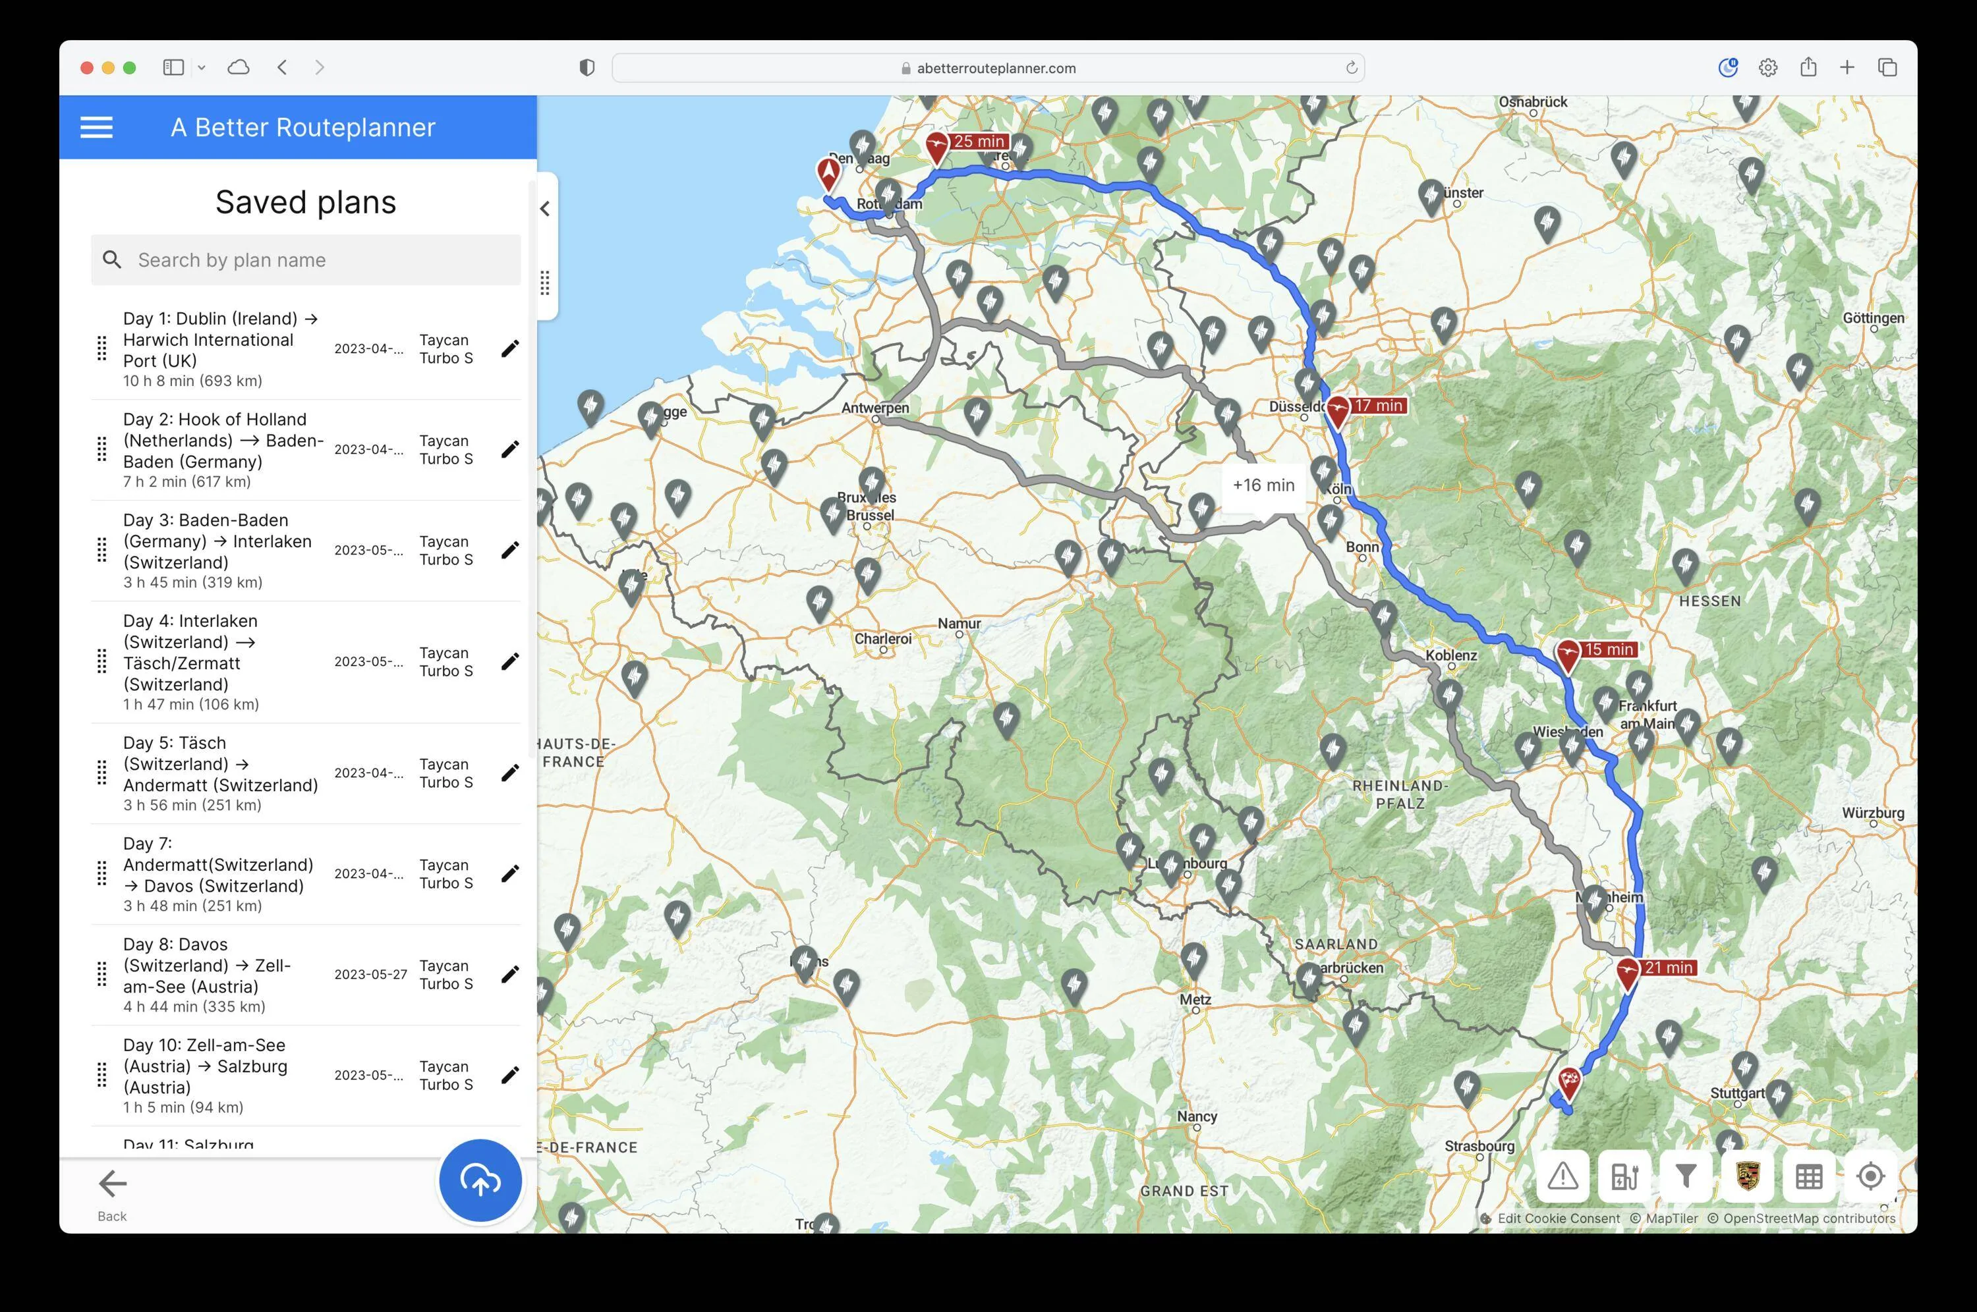Edit the Day 5 Täsch to Andermatt plan

pyautogui.click(x=509, y=773)
